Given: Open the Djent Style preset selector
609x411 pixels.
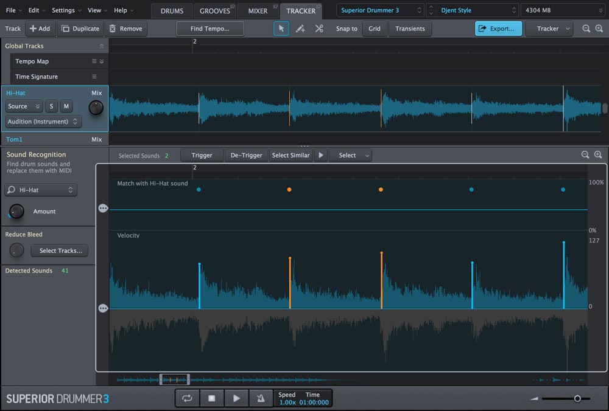Looking at the screenshot, I should point(477,10).
